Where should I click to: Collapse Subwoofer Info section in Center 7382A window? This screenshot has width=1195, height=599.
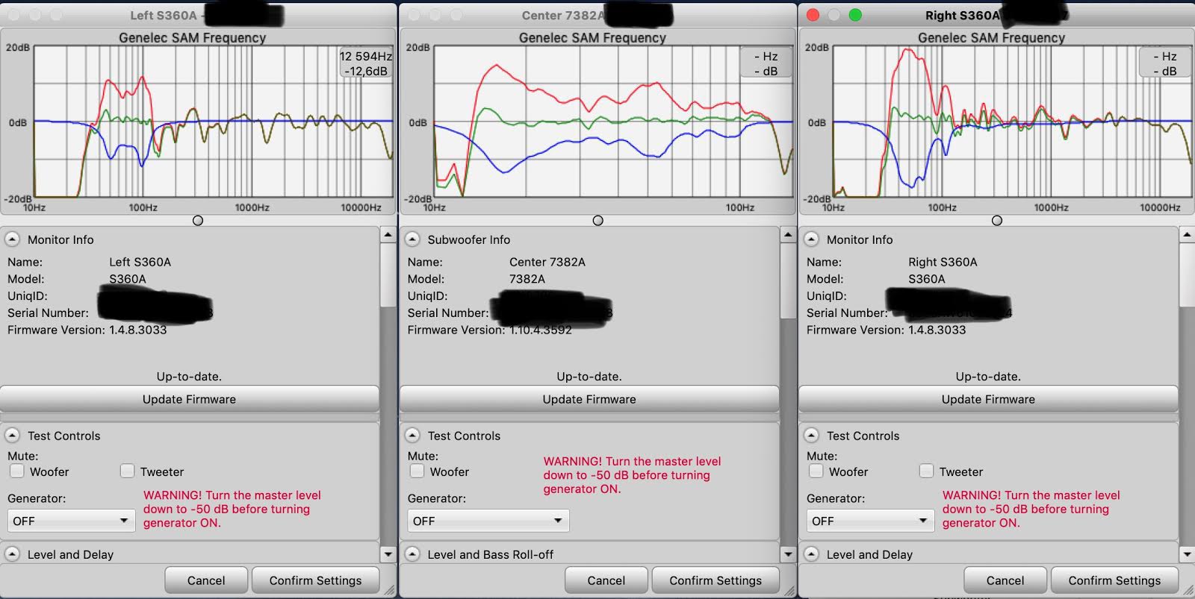click(412, 239)
